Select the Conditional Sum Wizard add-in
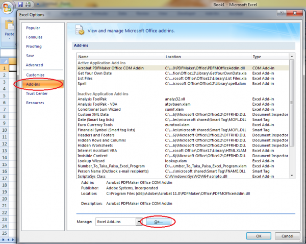The width and height of the screenshot is (306, 244). [183, 109]
